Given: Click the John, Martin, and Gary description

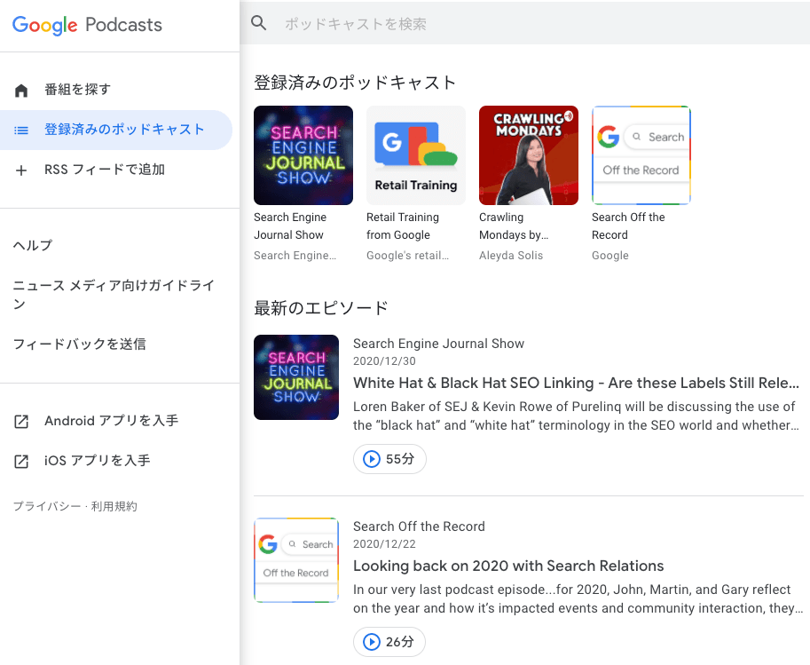Looking at the screenshot, I should coord(578,598).
